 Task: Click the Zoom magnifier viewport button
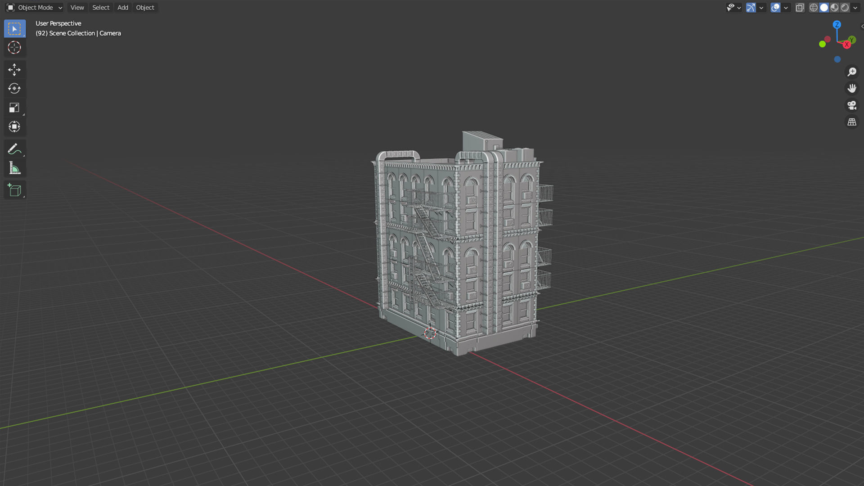852,72
